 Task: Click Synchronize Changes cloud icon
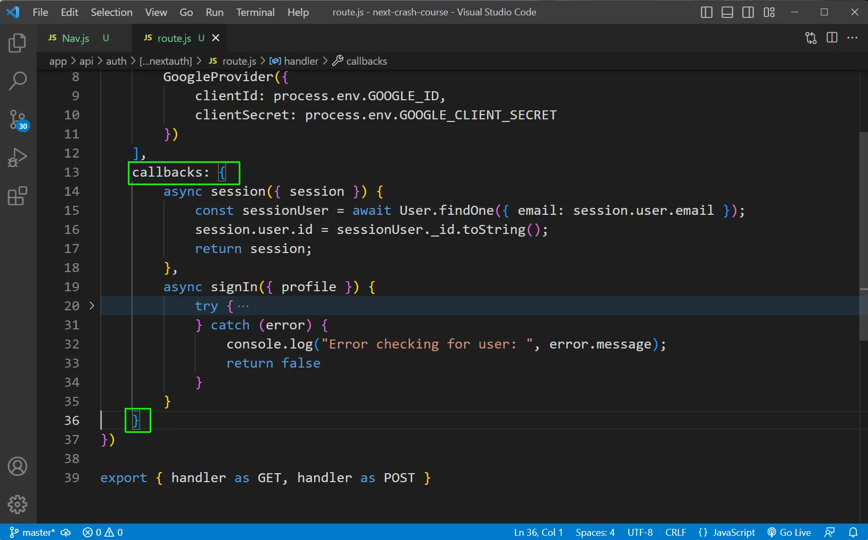click(66, 532)
